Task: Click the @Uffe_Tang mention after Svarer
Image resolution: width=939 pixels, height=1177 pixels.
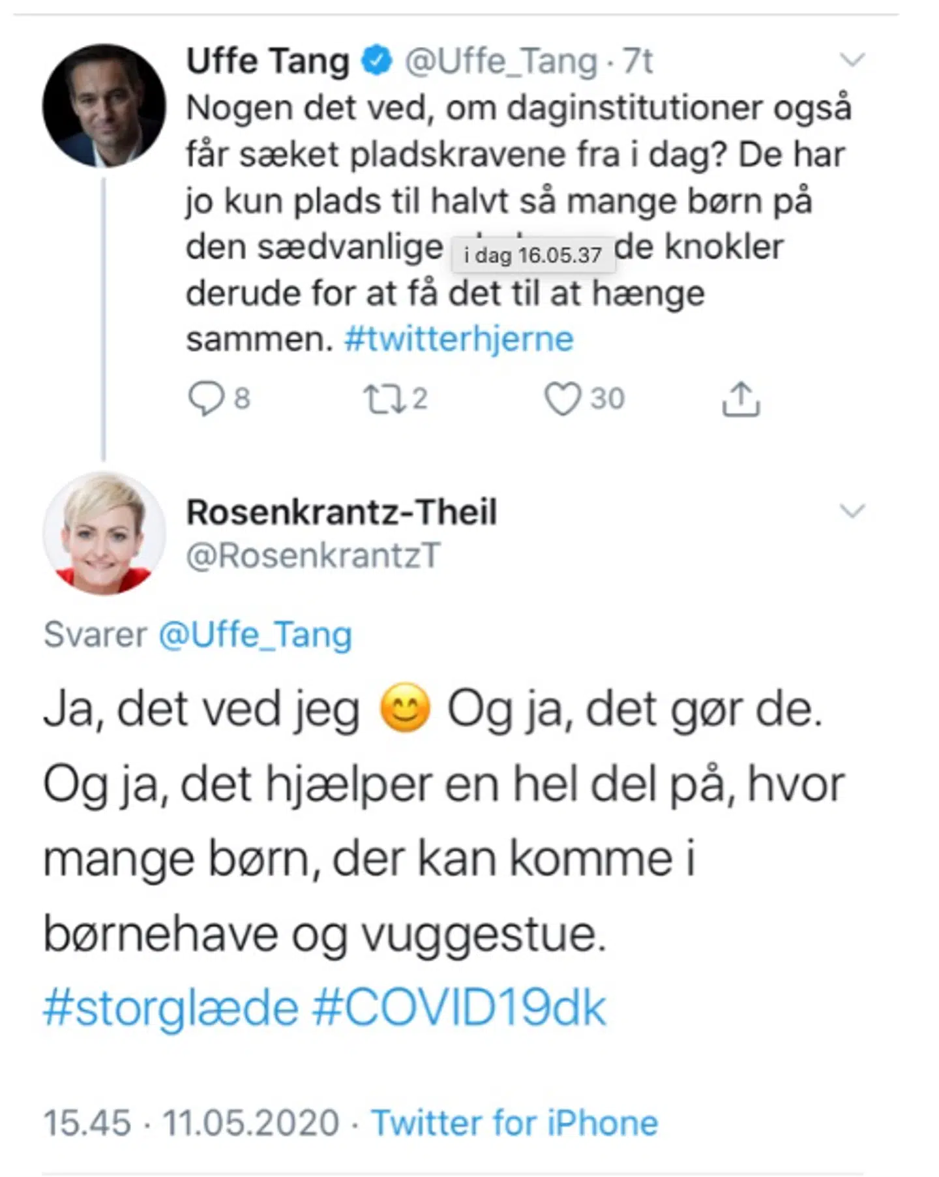Action: (255, 634)
